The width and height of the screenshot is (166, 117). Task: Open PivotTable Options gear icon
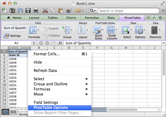coord(139,30)
